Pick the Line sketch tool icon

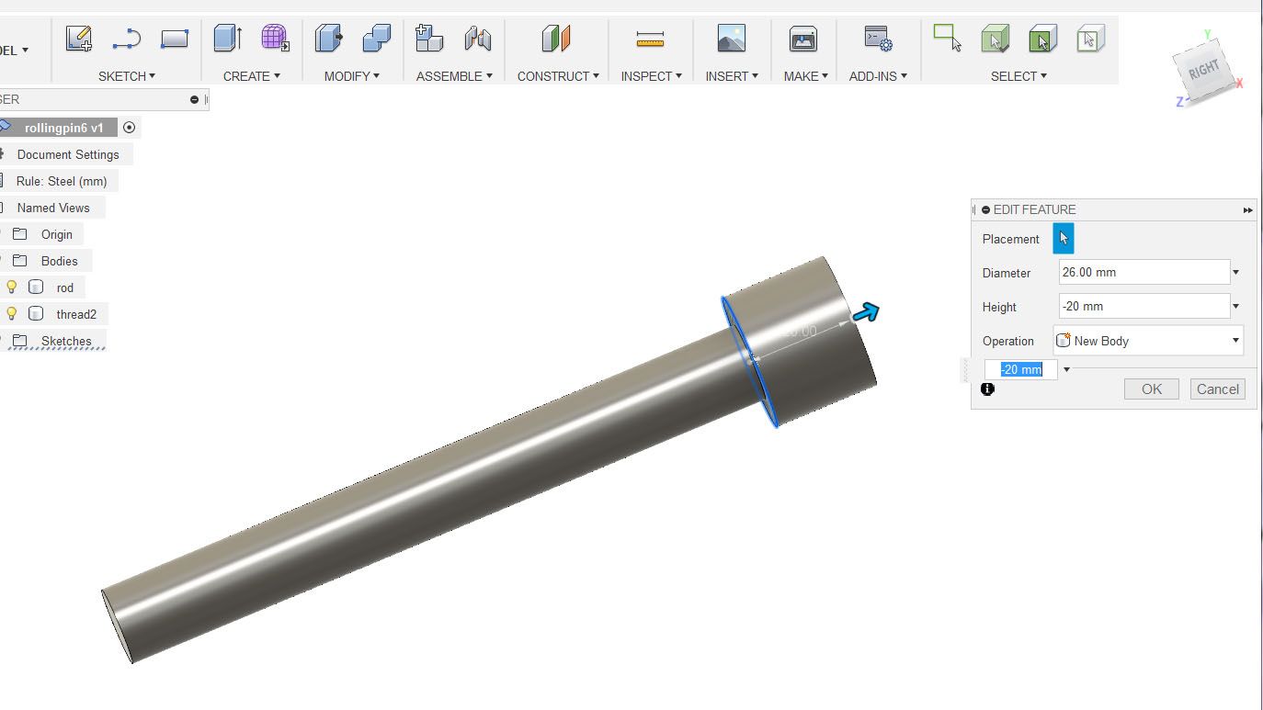point(126,39)
